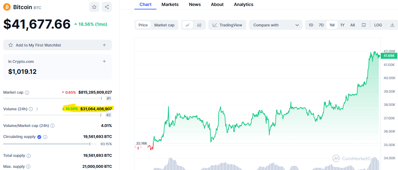The width and height of the screenshot is (398, 170).
Task: Toggle LOG scale on chart
Action: (378, 25)
